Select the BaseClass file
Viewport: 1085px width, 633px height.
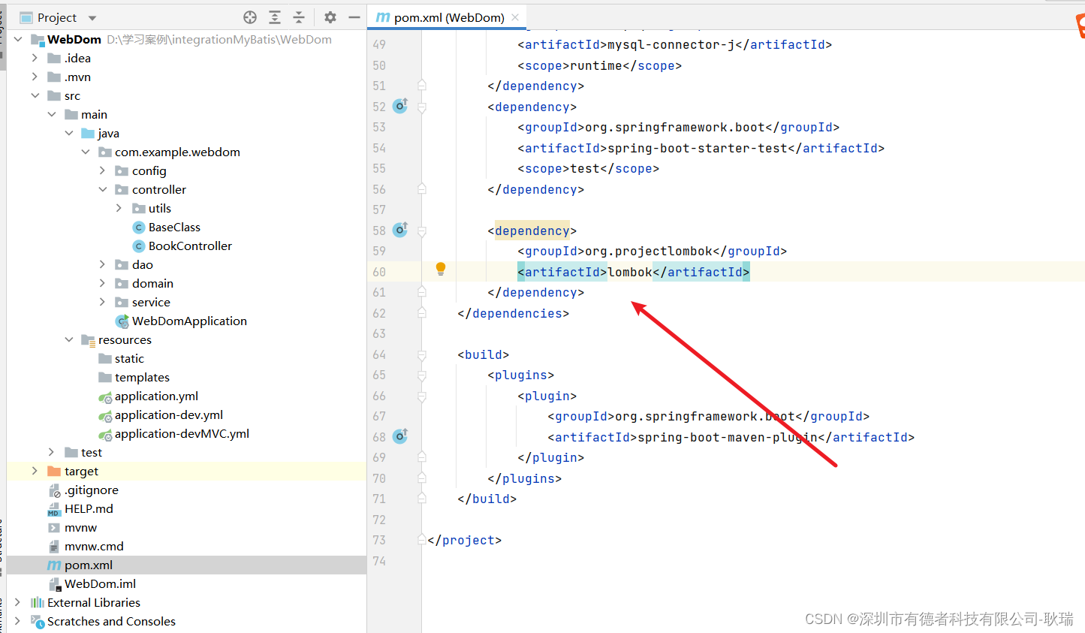174,227
